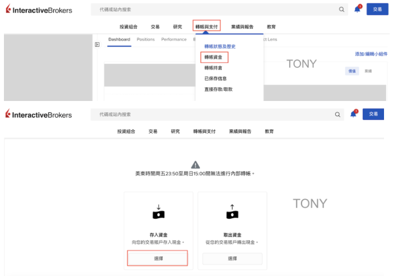Select 轉帳狀態及歷史 in the dropdown menu
Viewport: 393px width, 276px height.
point(220,47)
